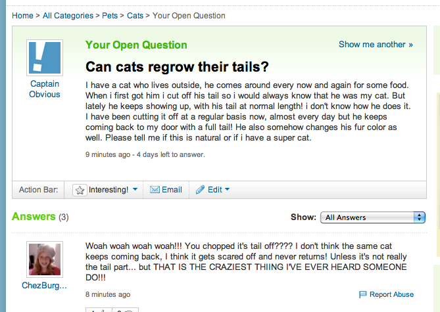This screenshot has width=440, height=312.
Task: Open the Cats category breadcrumb
Action: pyautogui.click(x=135, y=16)
